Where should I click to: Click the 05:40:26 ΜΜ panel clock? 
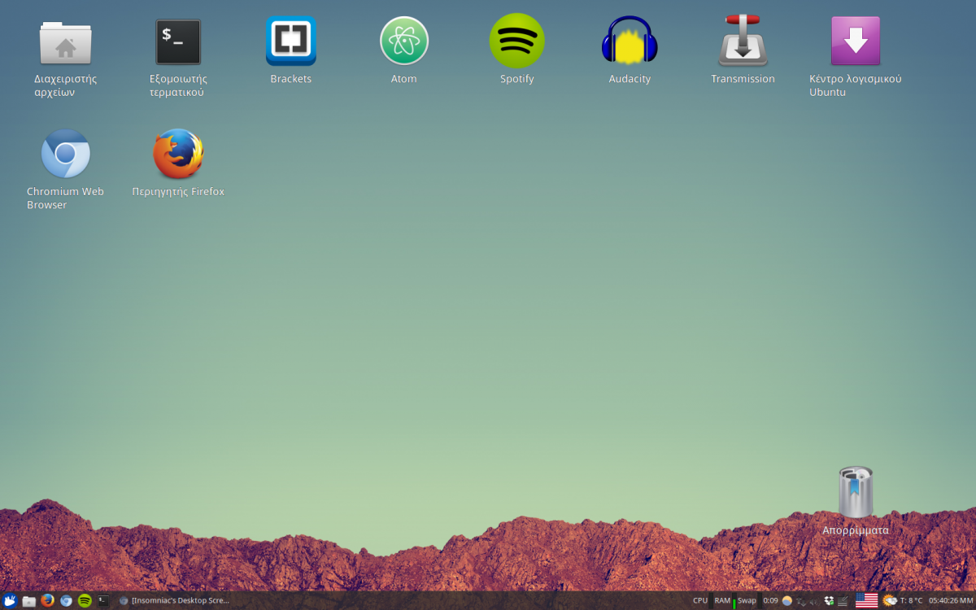[951, 601]
